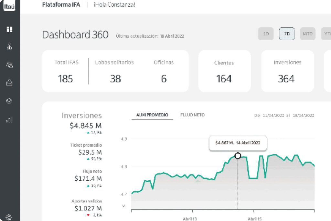The height and width of the screenshot is (221, 331).
Task: Click the chart date range 11/04/2022 al 18/04/2022
Action: tap(284, 115)
